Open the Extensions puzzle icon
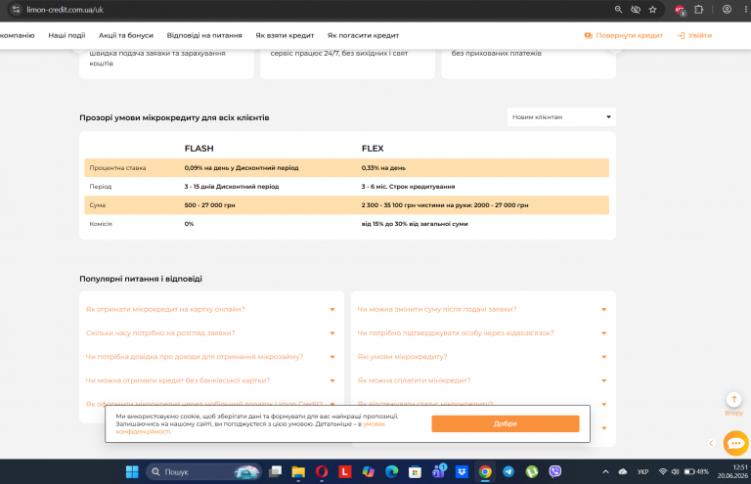The height and width of the screenshot is (484, 751). point(699,10)
